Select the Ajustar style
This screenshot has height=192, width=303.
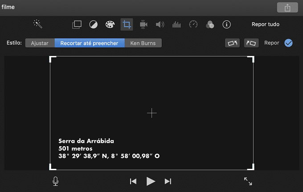click(40, 43)
